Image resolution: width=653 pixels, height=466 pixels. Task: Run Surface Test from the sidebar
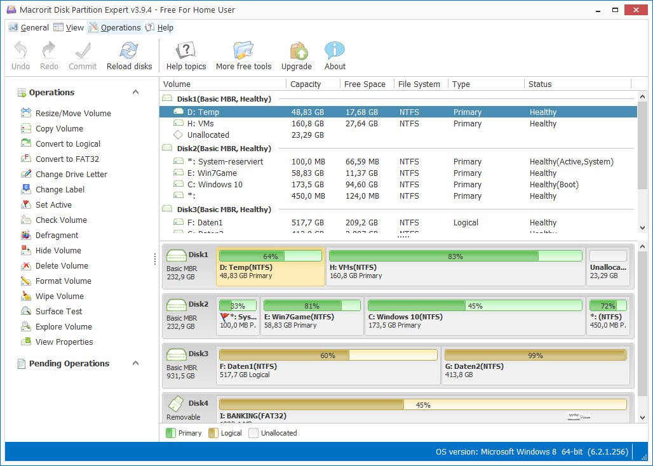click(58, 311)
